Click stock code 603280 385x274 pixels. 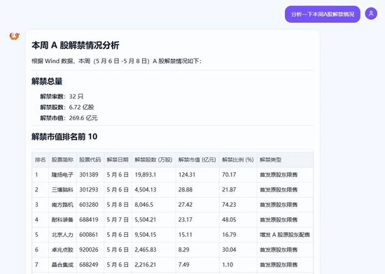coord(89,205)
